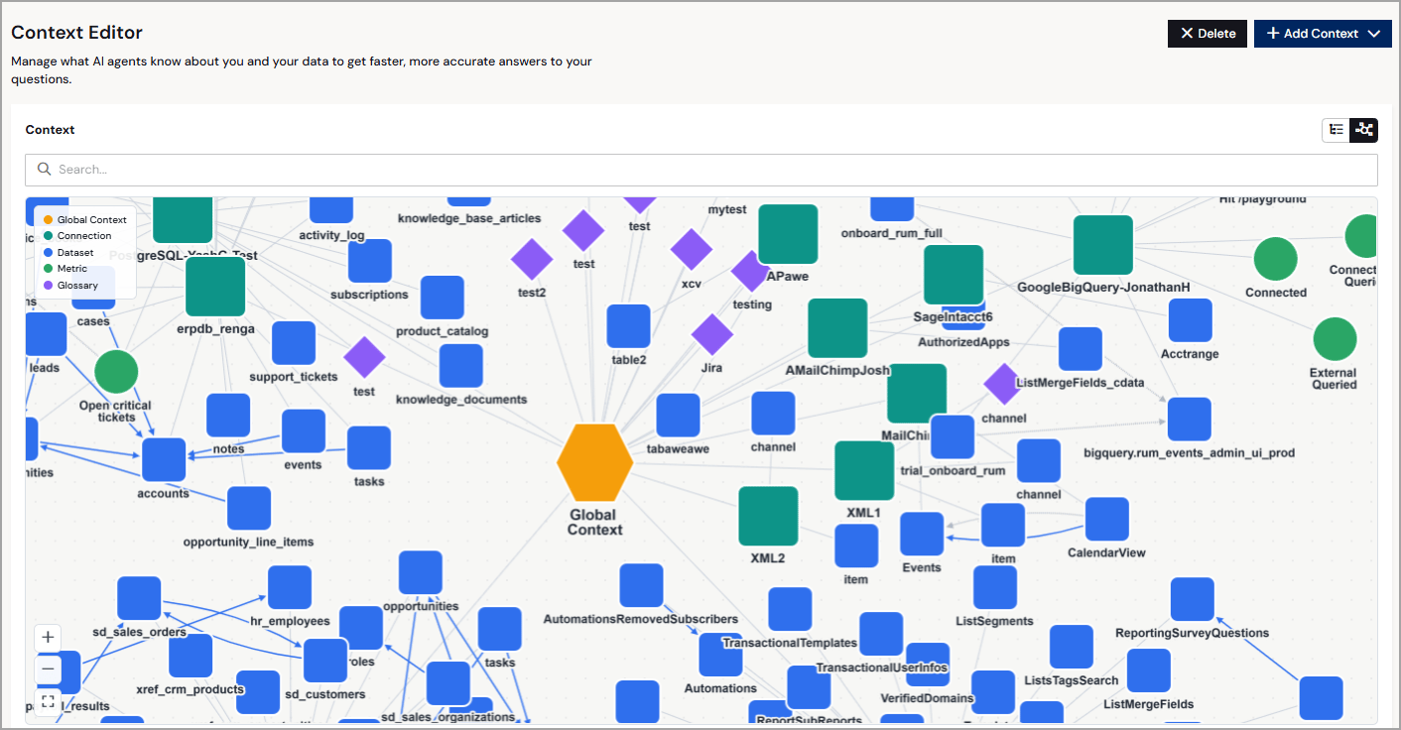Select the ListSegments dataset node
The image size is (1401, 730).
(995, 588)
